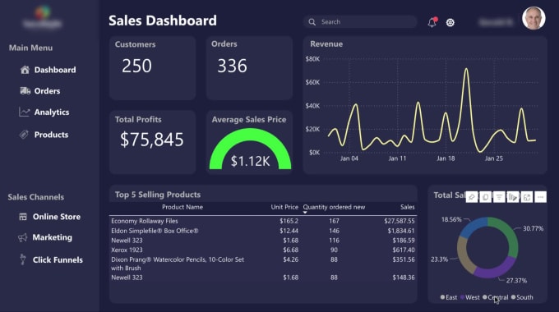
Task: Select the tan 23.3% donut segment
Action: [464, 255]
